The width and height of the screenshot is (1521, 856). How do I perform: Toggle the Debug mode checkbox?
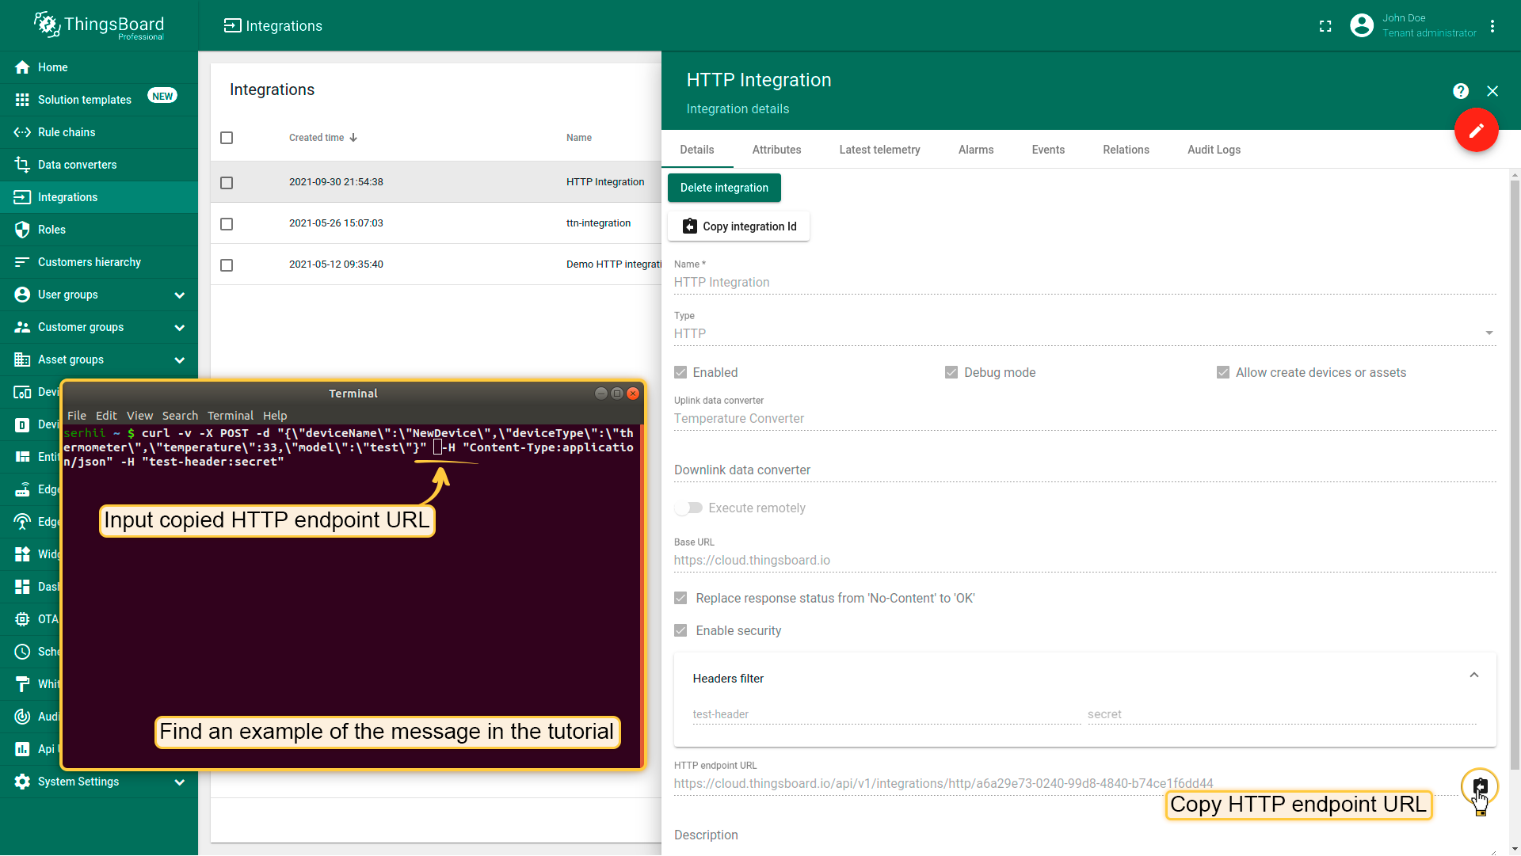[x=951, y=372]
